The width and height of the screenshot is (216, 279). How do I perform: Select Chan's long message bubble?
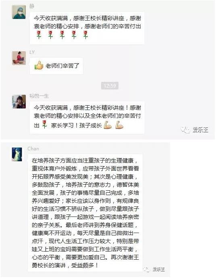click(85, 213)
